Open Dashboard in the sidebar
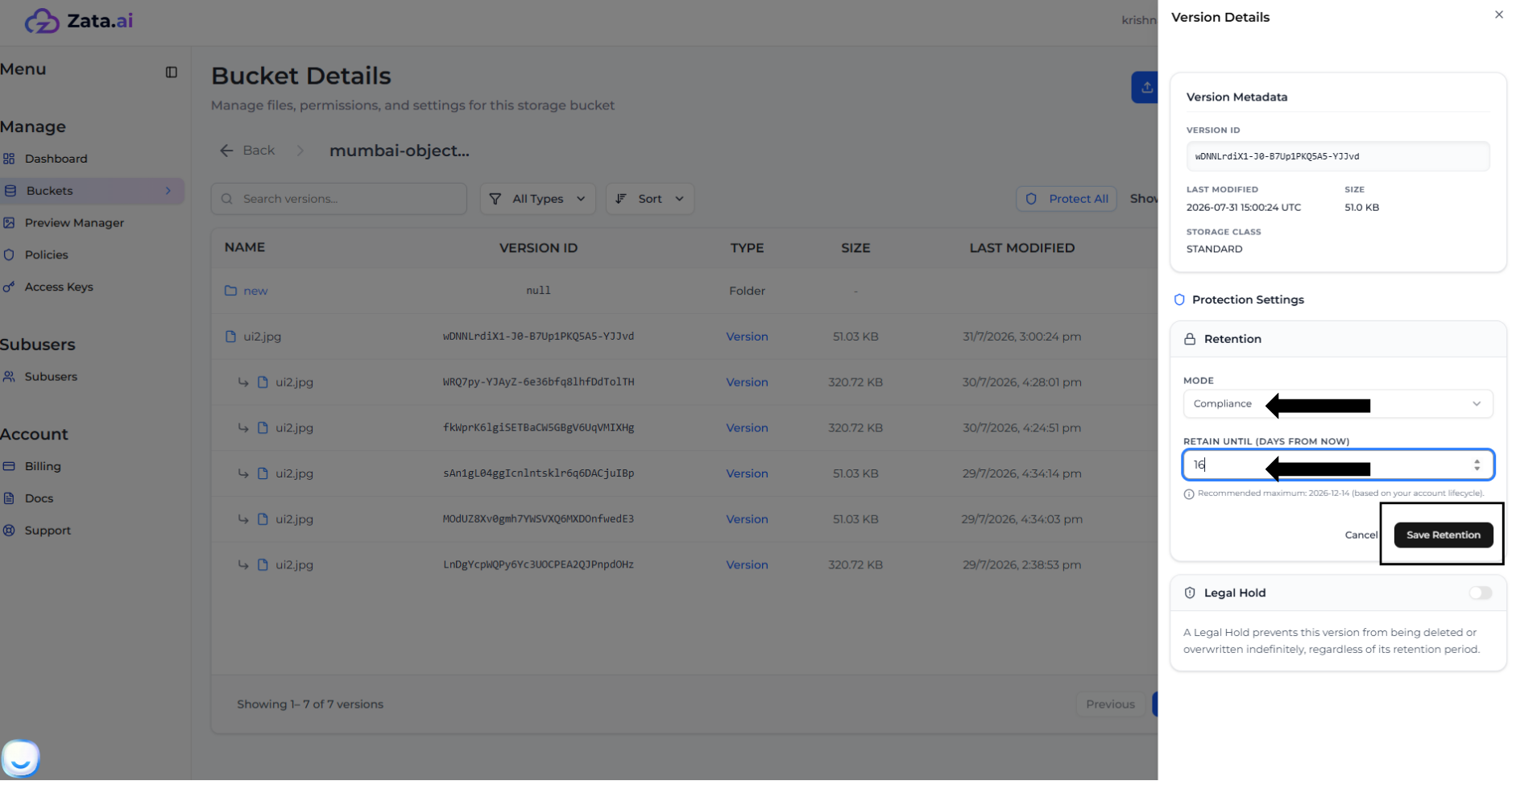The height and width of the screenshot is (785, 1516). (x=56, y=159)
